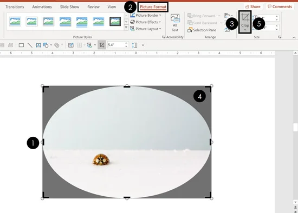Apply the sixth soft-edge picture style
The image size is (298, 213).
99,22
